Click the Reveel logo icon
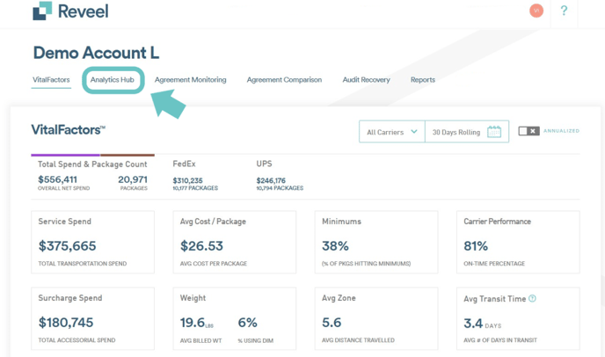The image size is (605, 357). (x=42, y=11)
